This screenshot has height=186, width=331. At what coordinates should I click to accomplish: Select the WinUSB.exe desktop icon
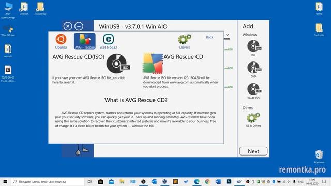(x=8, y=31)
